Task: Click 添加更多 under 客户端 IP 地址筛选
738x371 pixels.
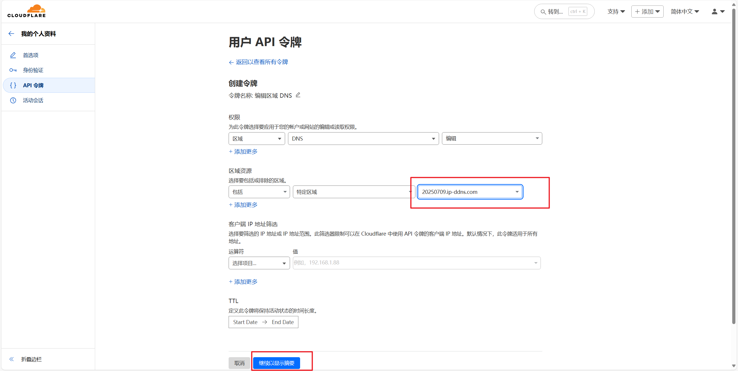Action: click(243, 282)
